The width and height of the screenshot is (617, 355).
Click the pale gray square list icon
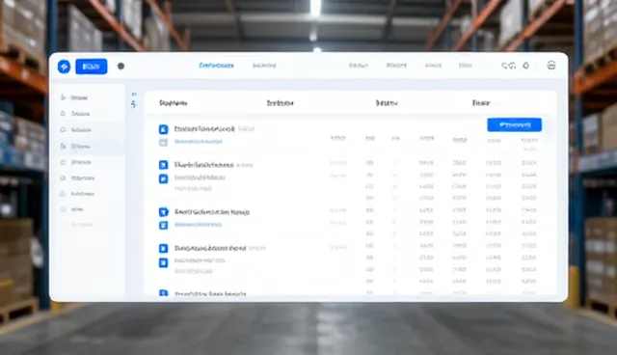(x=163, y=143)
